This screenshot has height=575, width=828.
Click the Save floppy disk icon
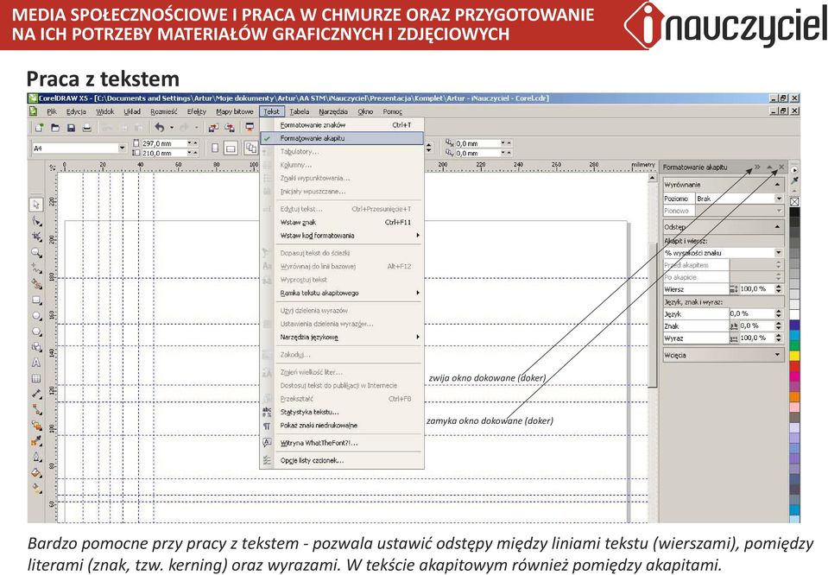pyautogui.click(x=71, y=128)
